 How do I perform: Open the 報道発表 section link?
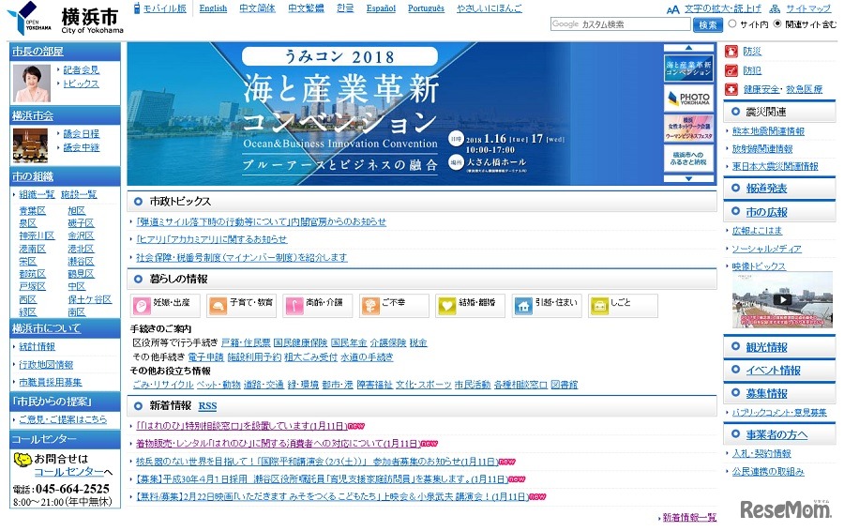(x=766, y=189)
